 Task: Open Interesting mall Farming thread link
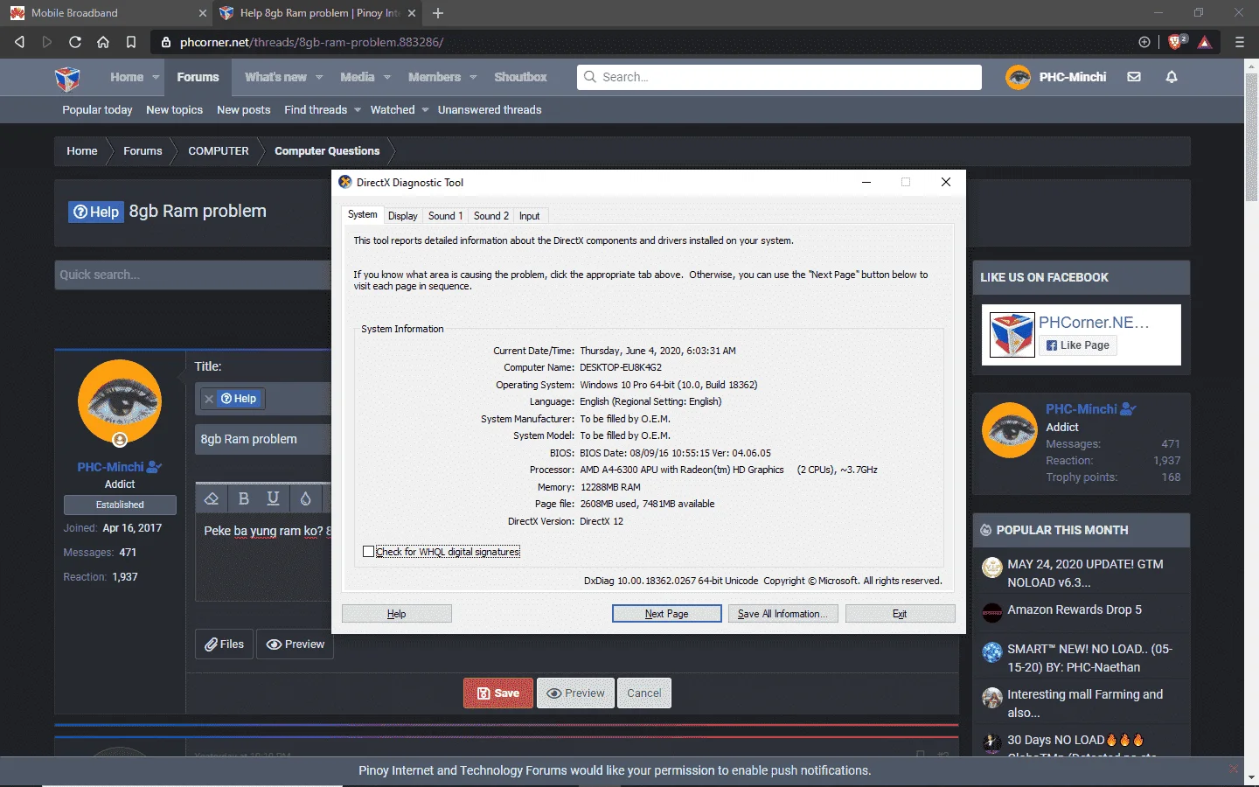[x=1085, y=703]
